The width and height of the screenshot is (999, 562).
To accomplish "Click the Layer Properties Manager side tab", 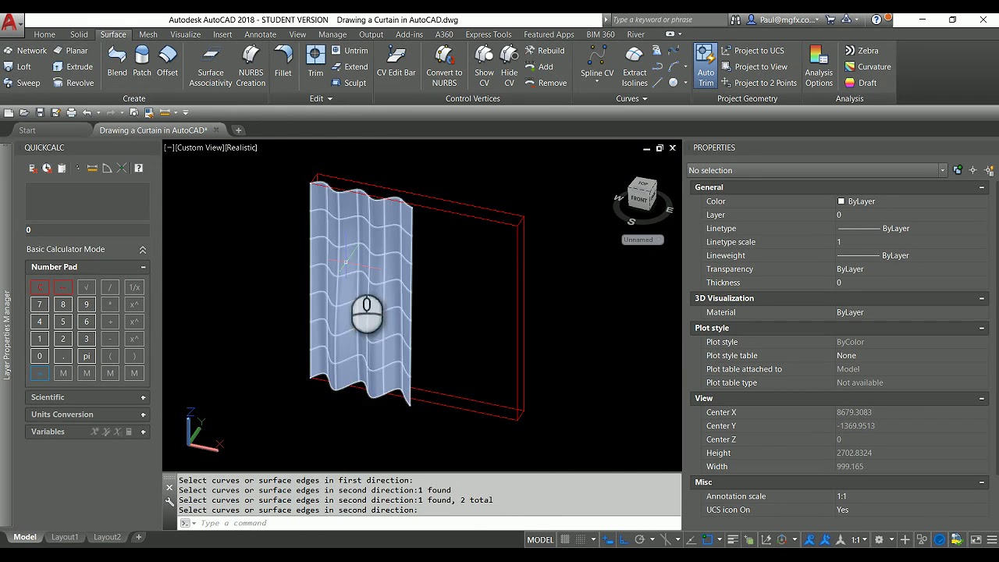I will pyautogui.click(x=7, y=336).
